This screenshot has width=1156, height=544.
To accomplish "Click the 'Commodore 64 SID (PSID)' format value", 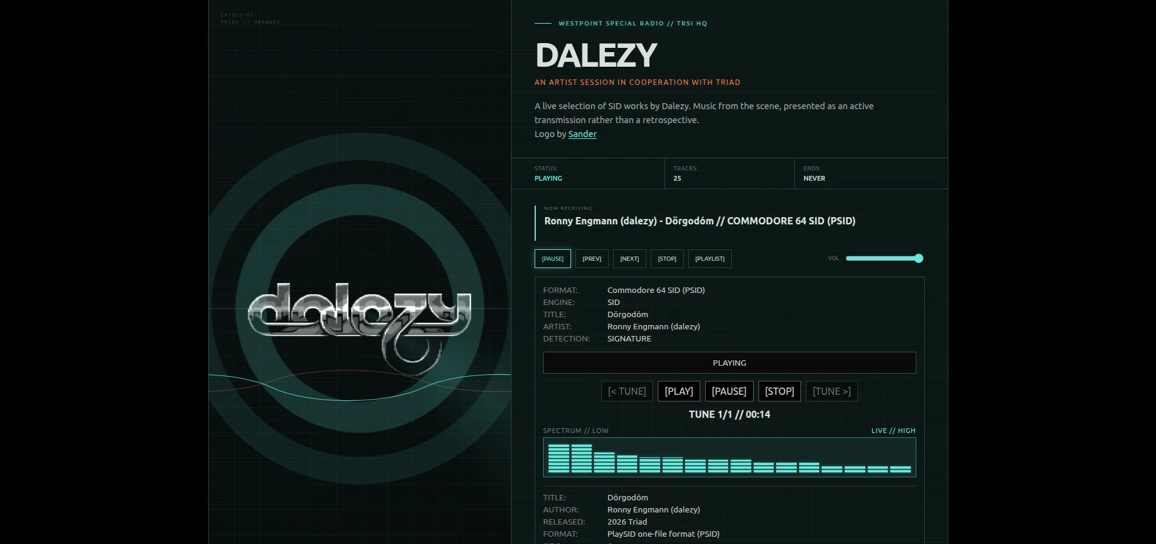I will click(656, 290).
